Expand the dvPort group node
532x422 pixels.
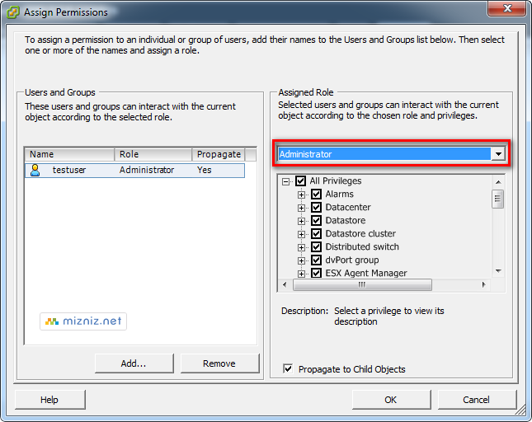[301, 261]
